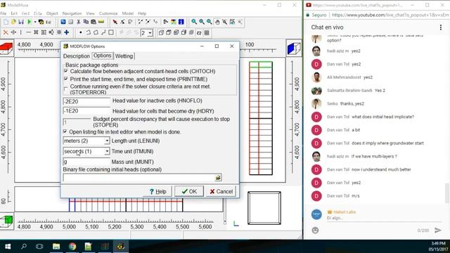
Task: Open the View menu
Action: (x=90, y=13)
